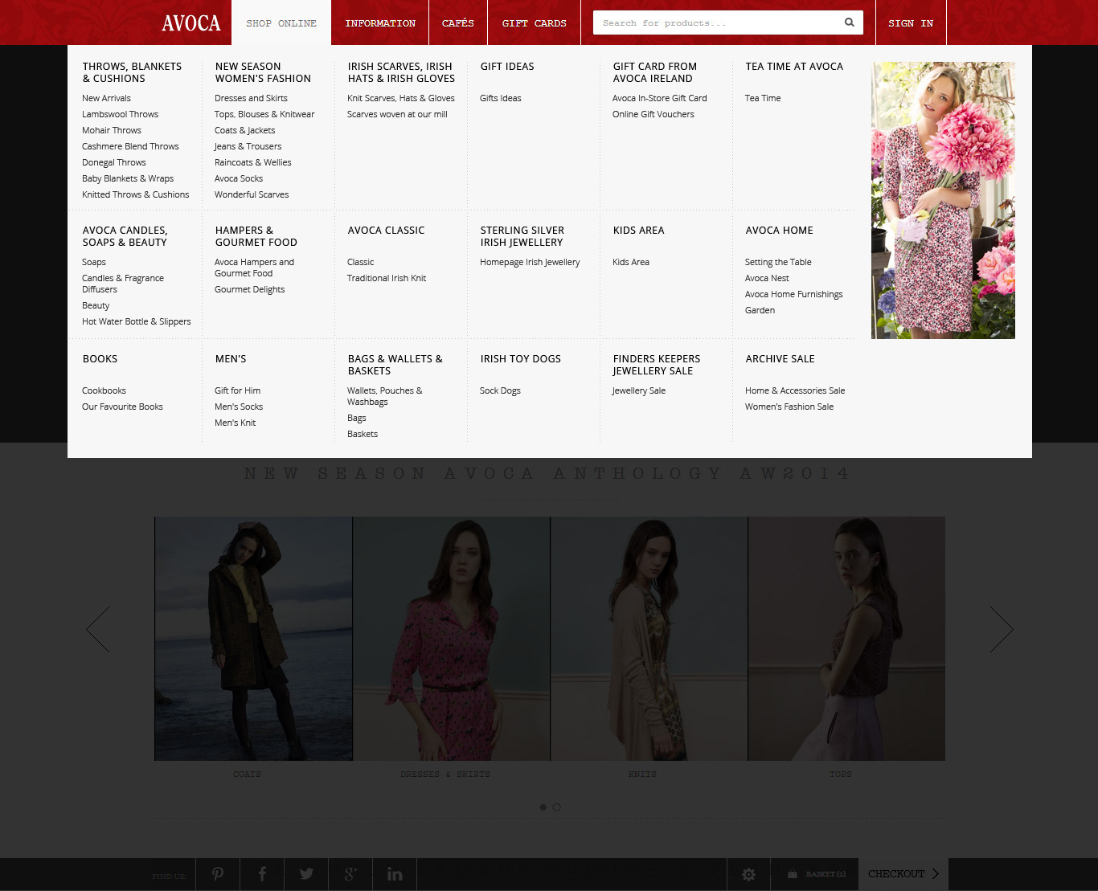Viewport: 1098px width, 891px height.
Task: Open Raincoats & Wellies link
Action: coord(253,162)
